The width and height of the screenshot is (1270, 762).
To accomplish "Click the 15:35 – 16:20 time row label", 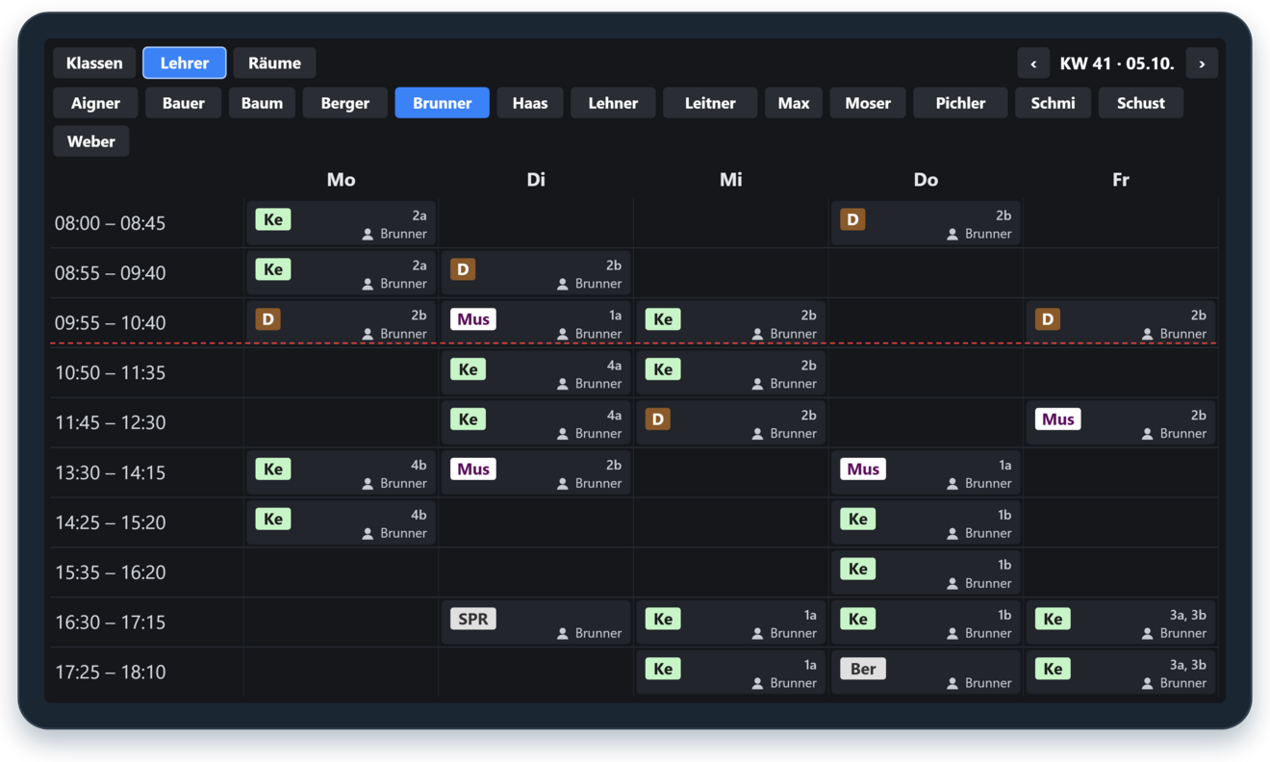I will [111, 572].
